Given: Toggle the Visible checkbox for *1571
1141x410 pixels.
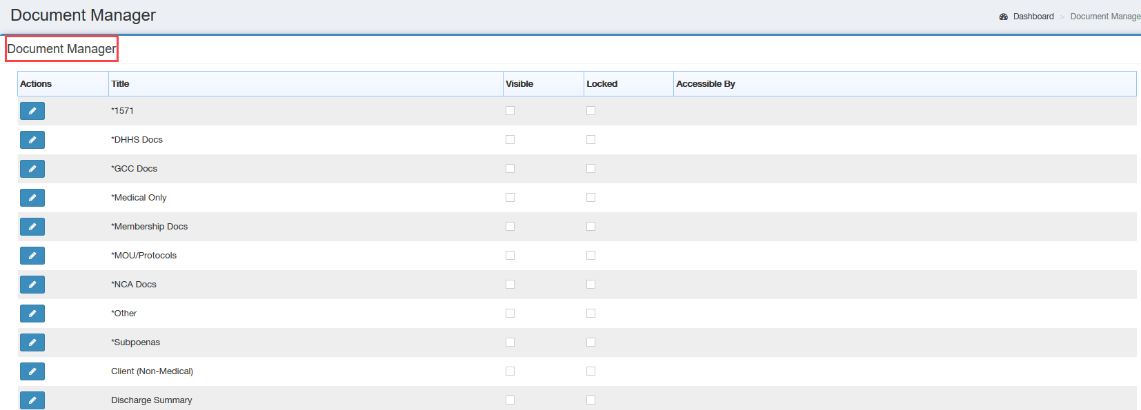Looking at the screenshot, I should 510,111.
